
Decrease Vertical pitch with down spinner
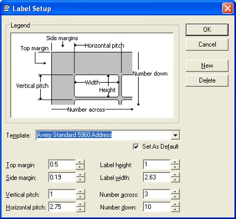80,197
